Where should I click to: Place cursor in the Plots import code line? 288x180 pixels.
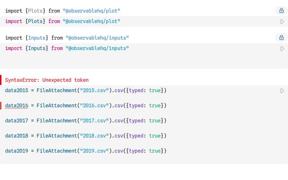[63, 22]
